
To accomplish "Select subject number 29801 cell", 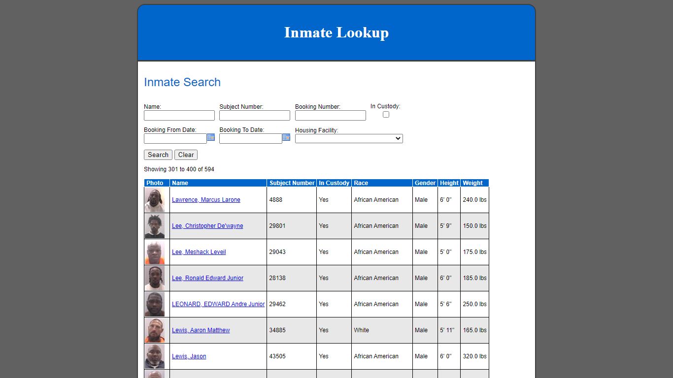I will [292, 226].
